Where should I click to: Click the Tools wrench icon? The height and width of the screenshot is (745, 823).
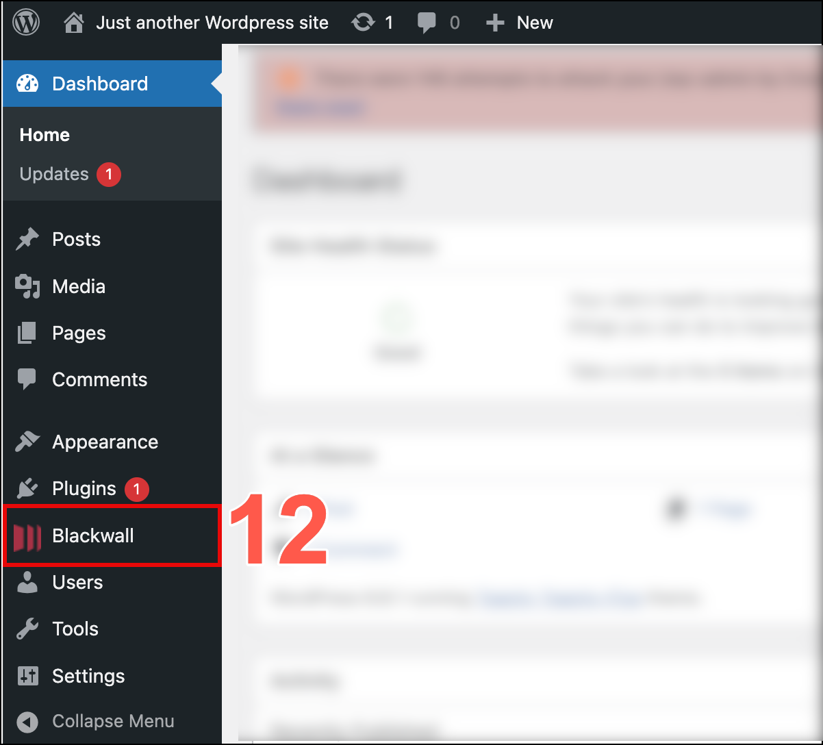[x=27, y=629]
